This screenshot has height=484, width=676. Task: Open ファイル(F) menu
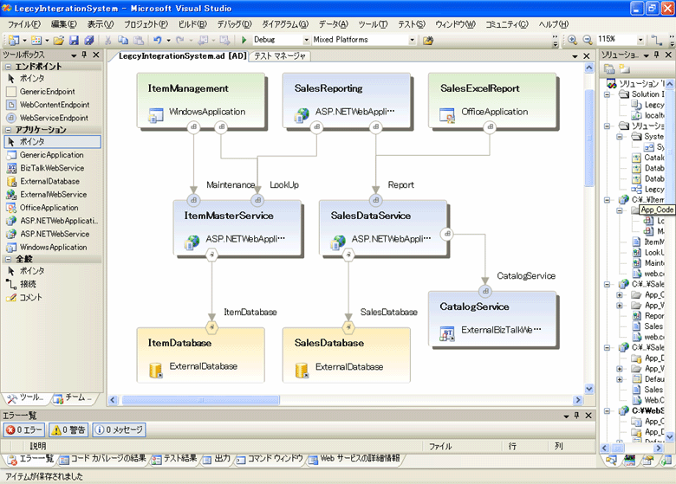pyautogui.click(x=24, y=24)
